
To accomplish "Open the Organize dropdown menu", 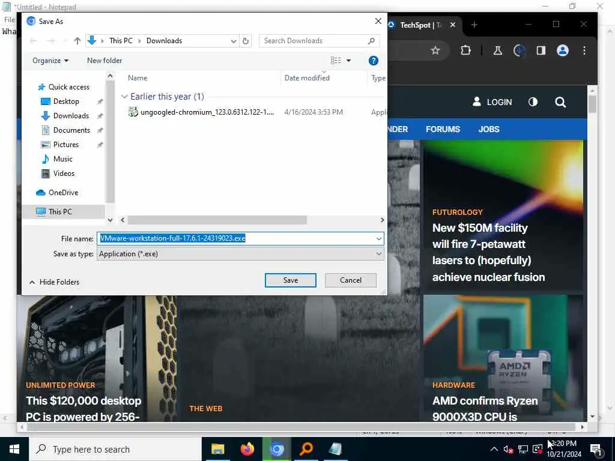I will [50, 61].
